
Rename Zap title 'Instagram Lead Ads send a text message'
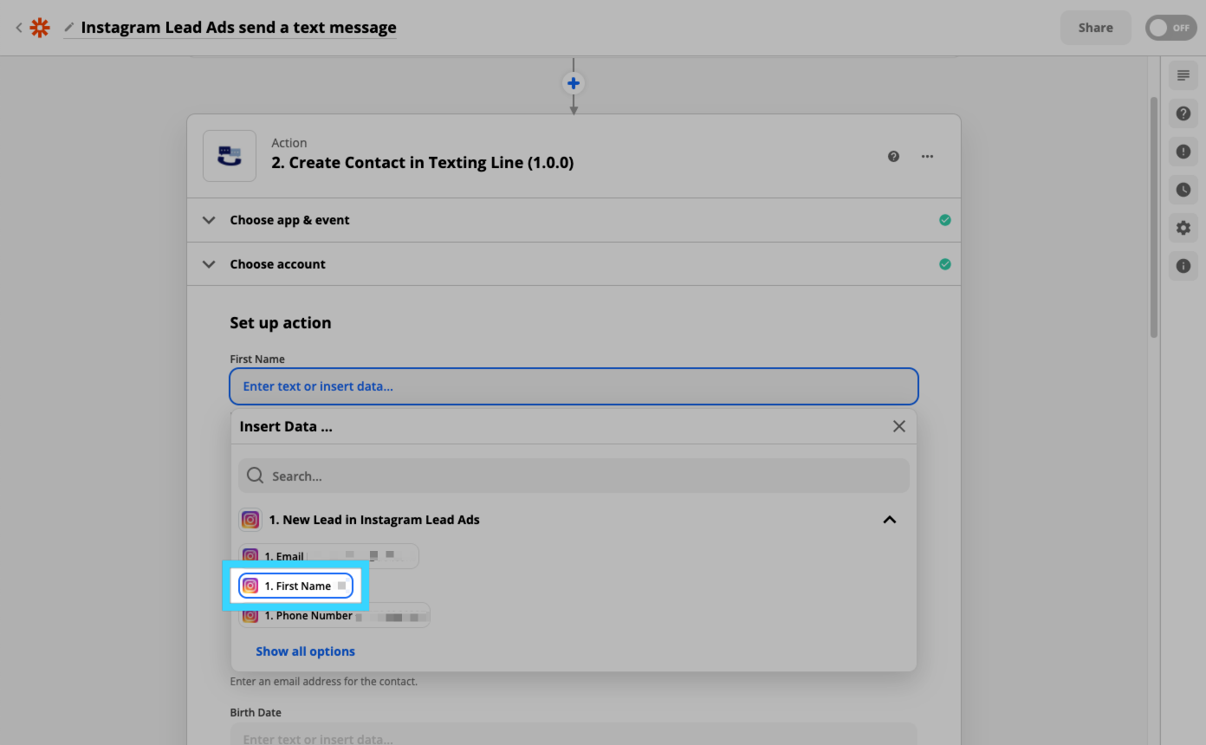point(238,28)
